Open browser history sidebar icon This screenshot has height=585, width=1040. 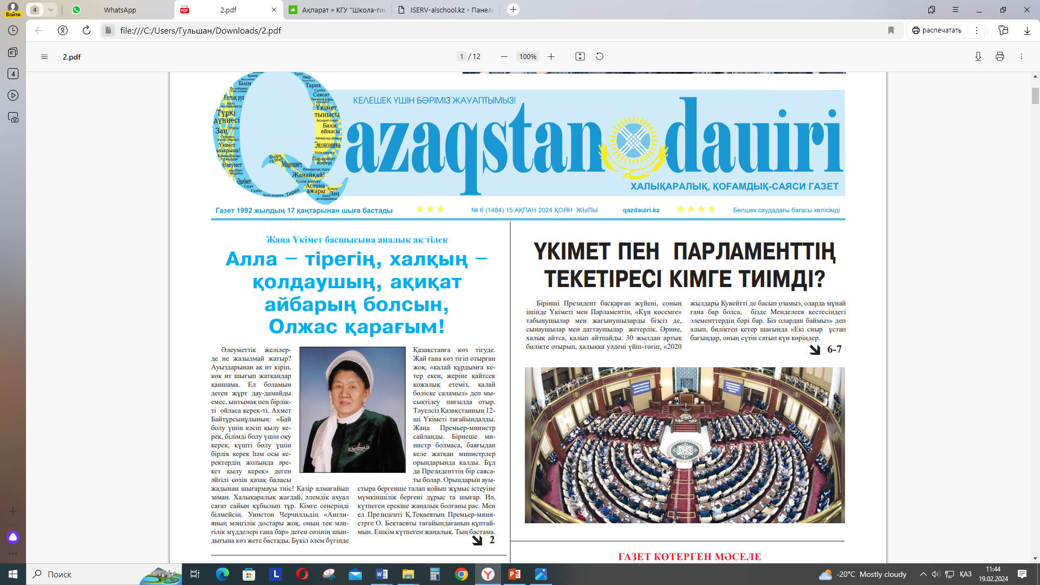coord(13,30)
